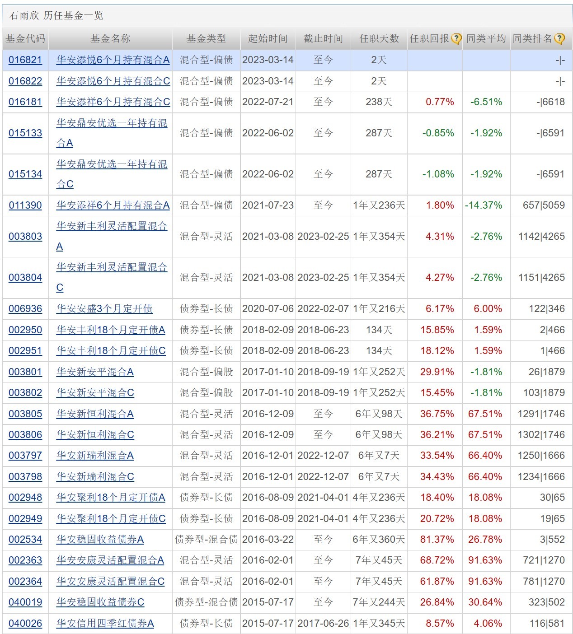Open 华安新瑞利混合A fund page
Image resolution: width=573 pixels, height=634 pixels.
pos(95,456)
